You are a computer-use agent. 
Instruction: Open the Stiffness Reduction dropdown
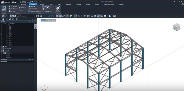[x=35, y=11]
